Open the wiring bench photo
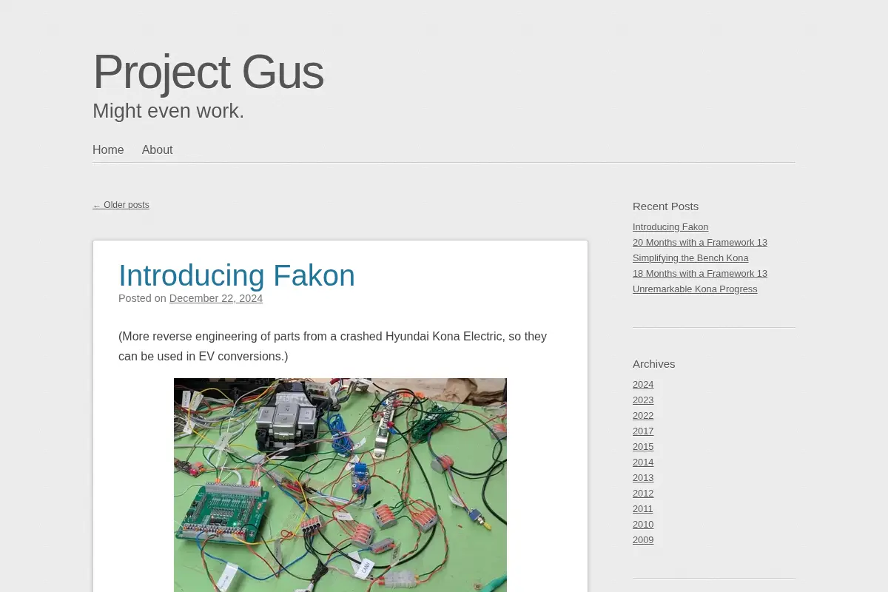The height and width of the screenshot is (592, 888). point(340,485)
